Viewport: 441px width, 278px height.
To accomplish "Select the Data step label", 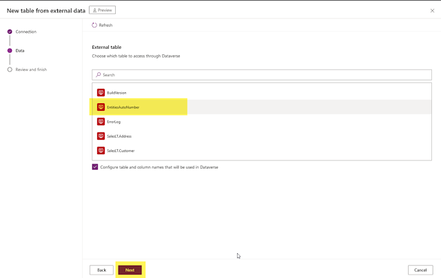I will tap(20, 50).
